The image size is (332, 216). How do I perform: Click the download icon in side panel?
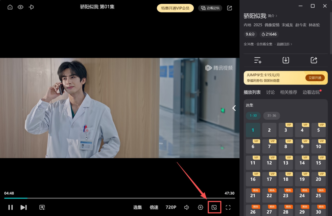coord(286,60)
